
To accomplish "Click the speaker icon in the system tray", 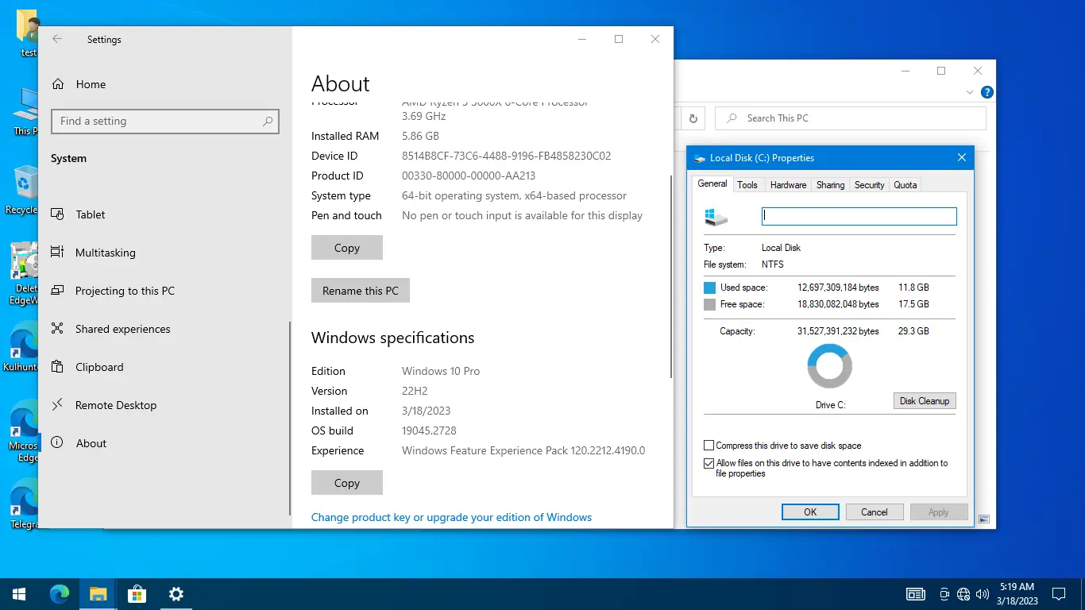I will click(x=983, y=593).
